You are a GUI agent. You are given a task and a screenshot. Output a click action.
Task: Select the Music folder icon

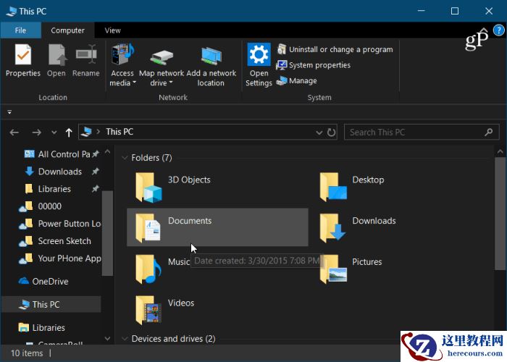[148, 269]
